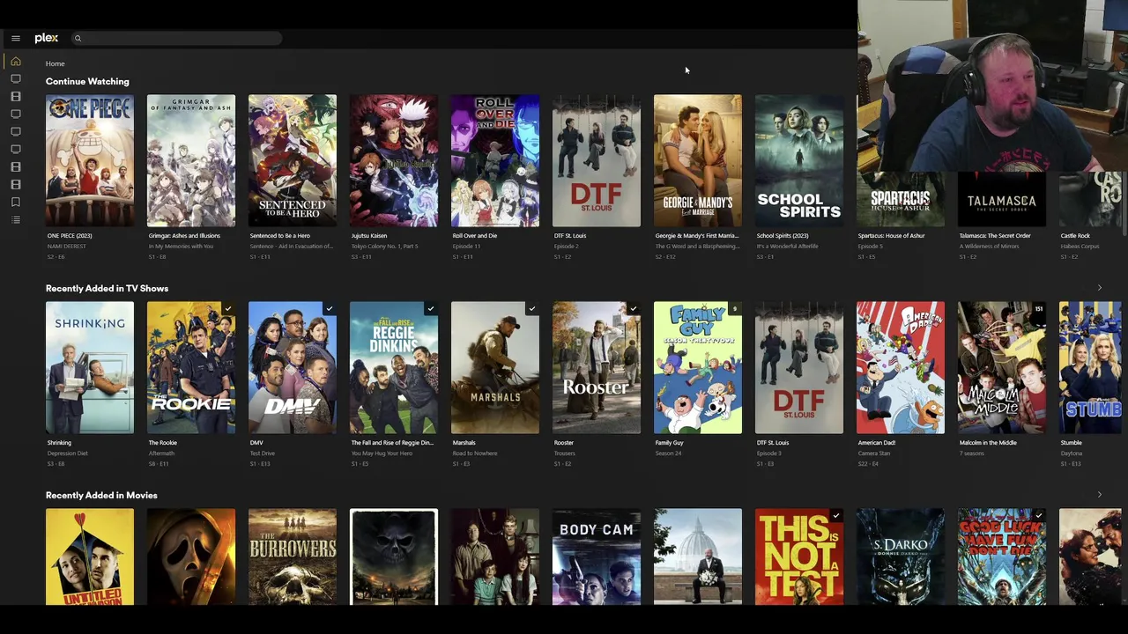Viewport: 1128px width, 634px height.
Task: Click the checkmark badge on Marshals poster
Action: 531,309
